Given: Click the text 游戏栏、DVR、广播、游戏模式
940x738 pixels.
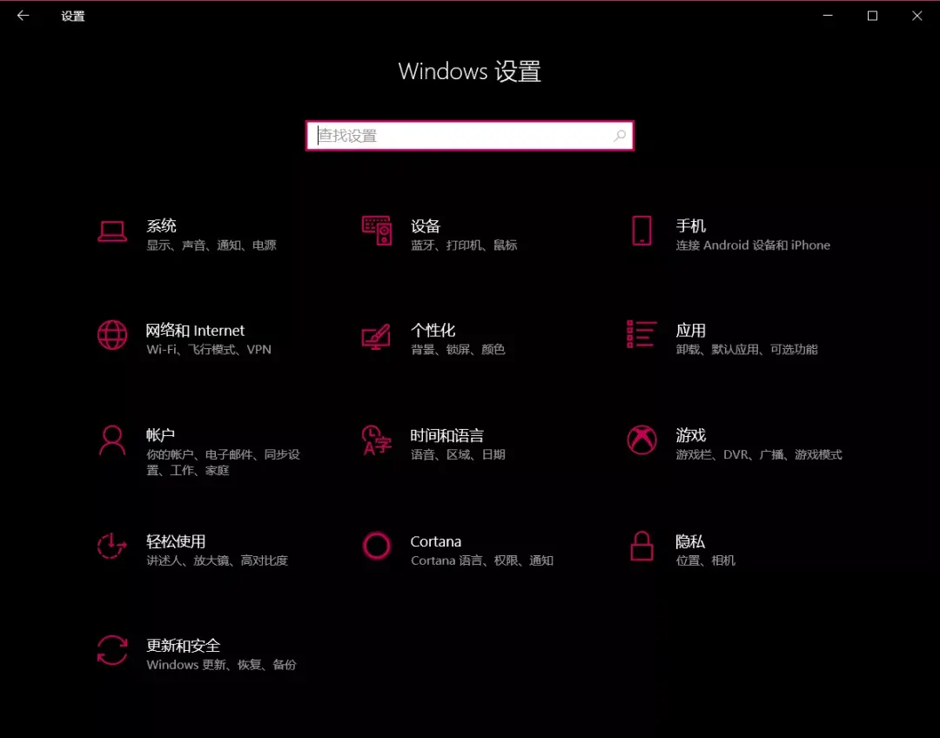Looking at the screenshot, I should point(759,454).
